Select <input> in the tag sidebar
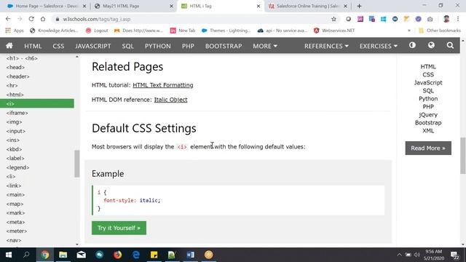This screenshot has height=262, width=466. [15, 131]
